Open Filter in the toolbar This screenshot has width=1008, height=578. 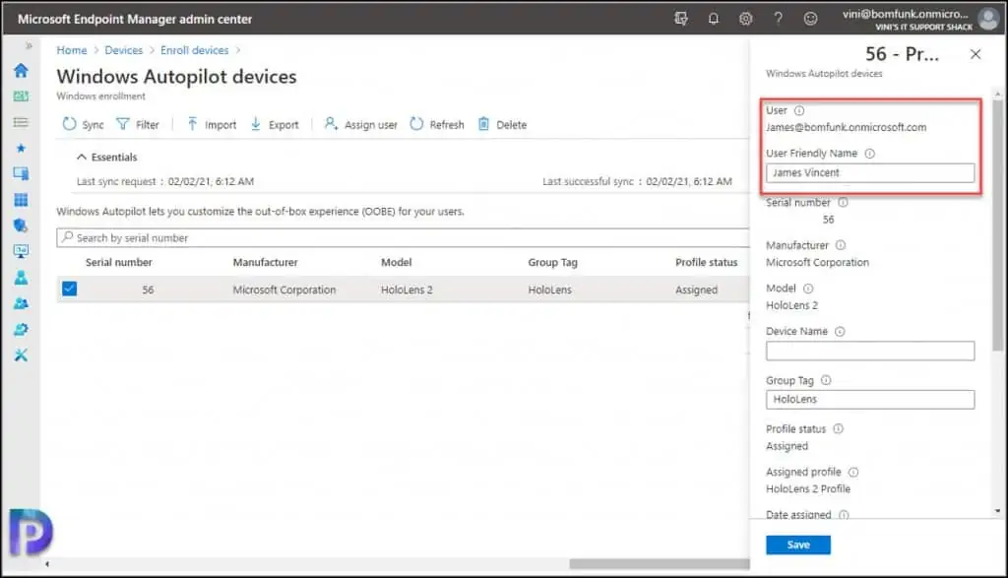pyautogui.click(x=138, y=124)
